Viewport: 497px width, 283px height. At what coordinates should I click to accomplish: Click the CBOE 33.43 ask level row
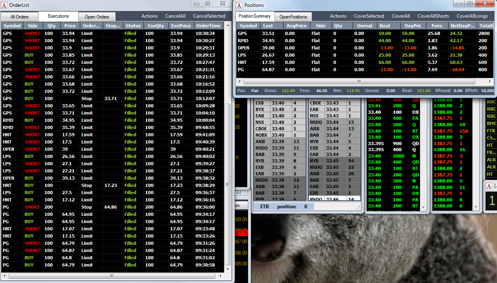tap(335, 103)
